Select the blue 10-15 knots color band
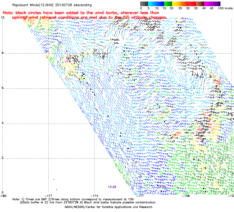The width and height of the screenshot is (234, 212). (x=160, y=4)
